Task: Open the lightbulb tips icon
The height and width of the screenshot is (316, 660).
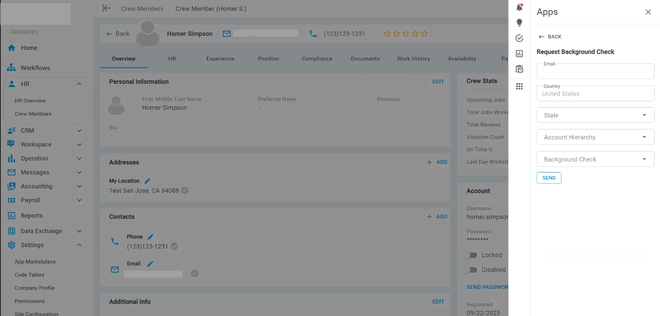Action: click(x=519, y=23)
